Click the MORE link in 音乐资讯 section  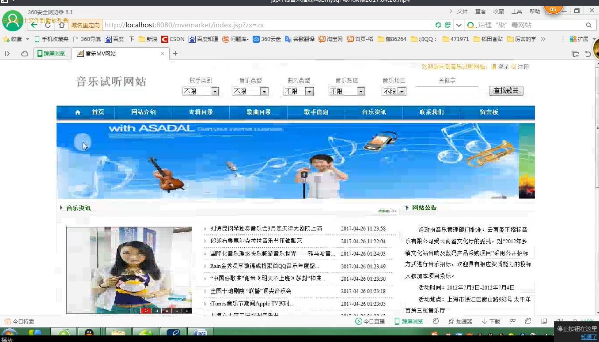point(387,211)
